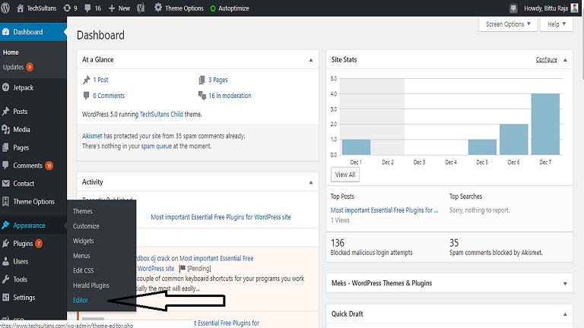This screenshot has width=584, height=328.
Task: Open Howdy, Bittu Raja account menu
Action: pyautogui.click(x=551, y=8)
